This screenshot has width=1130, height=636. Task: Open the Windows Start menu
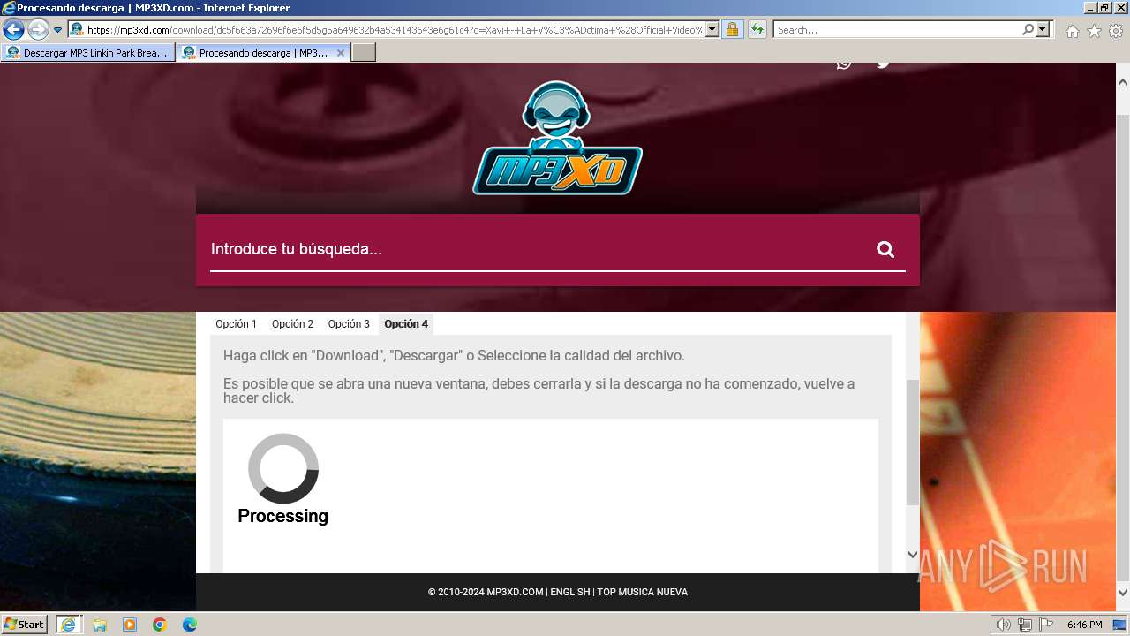tap(25, 624)
